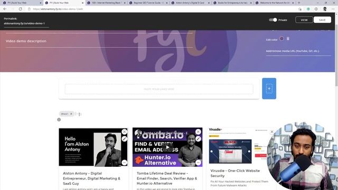Open a new browser tab
The width and height of the screenshot is (338, 190).
[299, 3]
